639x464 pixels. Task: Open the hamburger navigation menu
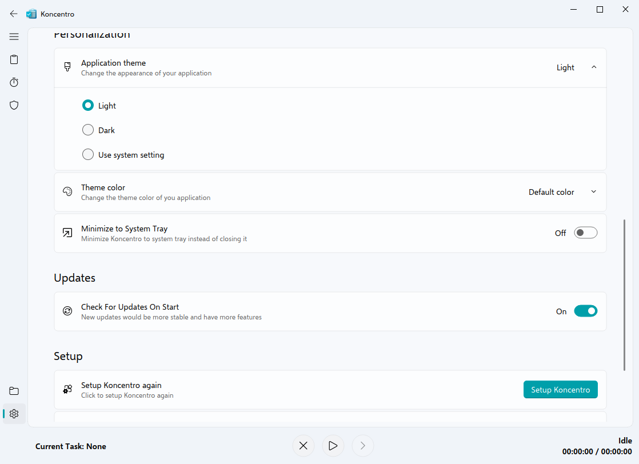coord(14,37)
